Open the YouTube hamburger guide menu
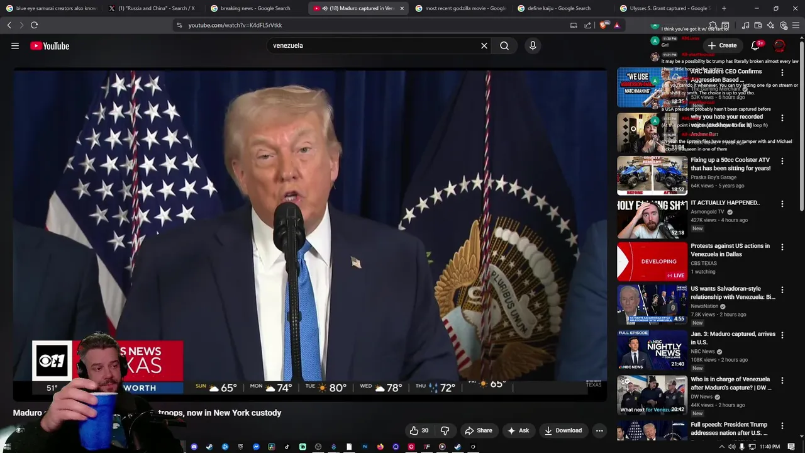 15,46
